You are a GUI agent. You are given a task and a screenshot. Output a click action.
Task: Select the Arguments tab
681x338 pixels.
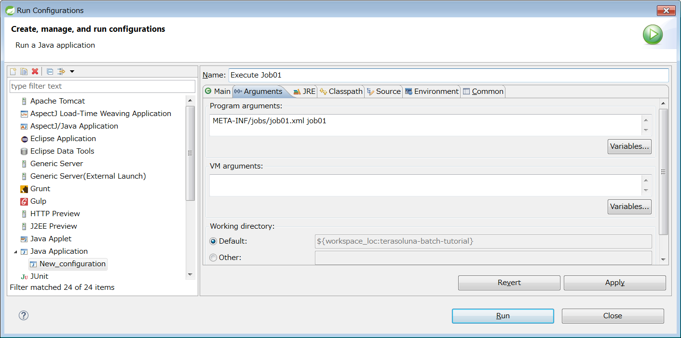click(259, 91)
